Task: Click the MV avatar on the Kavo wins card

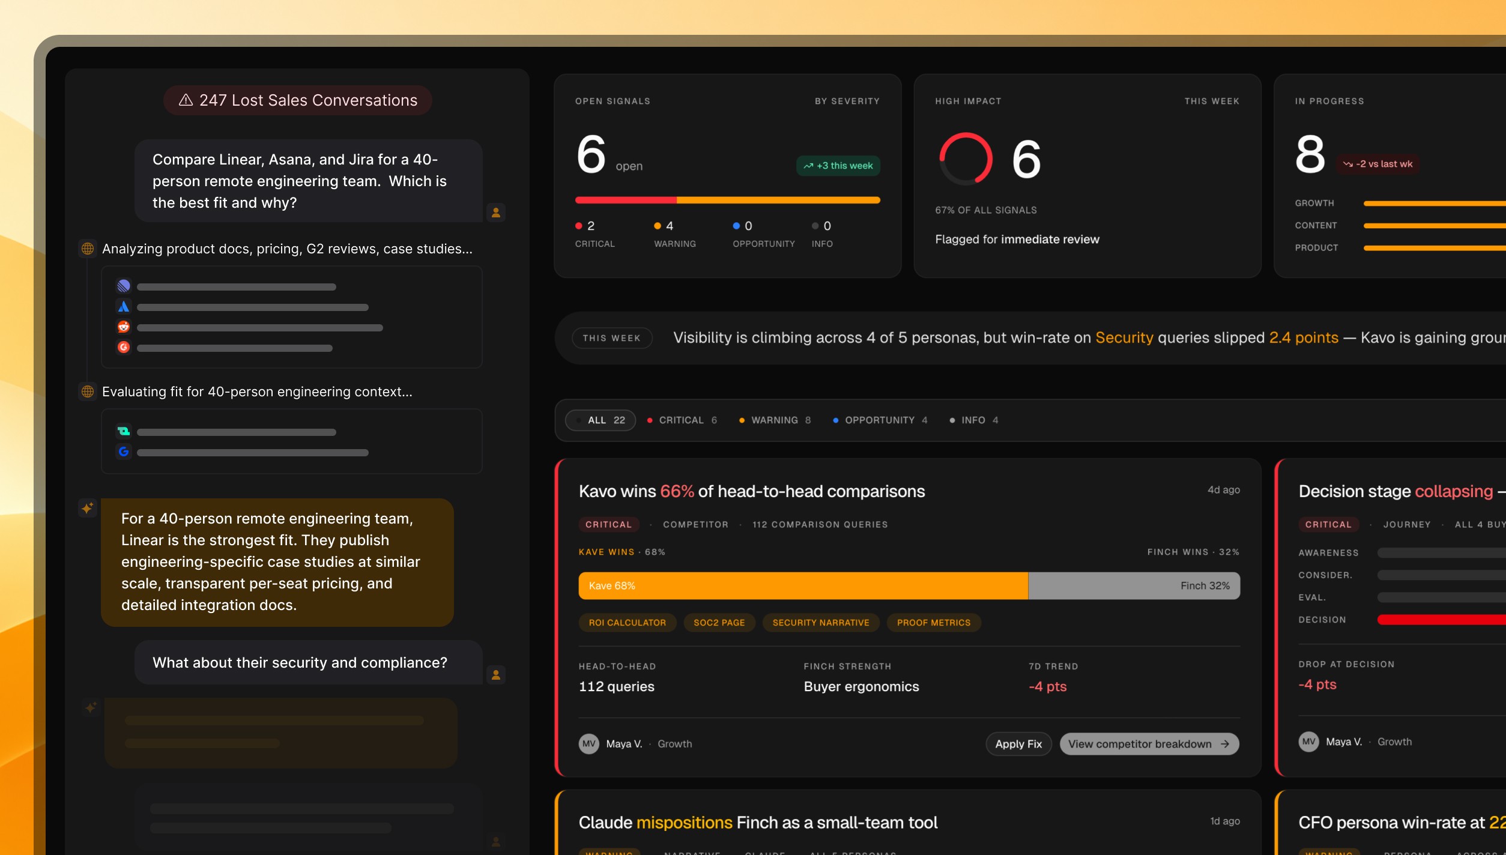Action: tap(589, 743)
